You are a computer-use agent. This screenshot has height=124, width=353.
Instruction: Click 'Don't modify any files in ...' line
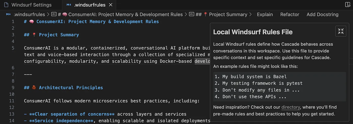257,90
